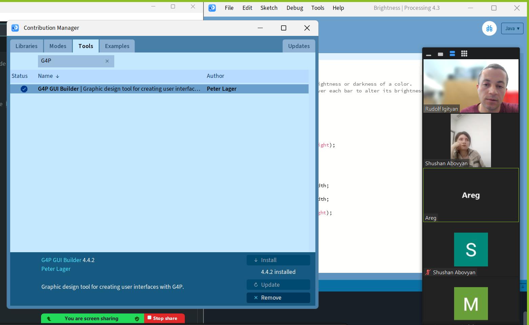Switch to the Modes tab
This screenshot has width=529, height=325.
point(58,46)
